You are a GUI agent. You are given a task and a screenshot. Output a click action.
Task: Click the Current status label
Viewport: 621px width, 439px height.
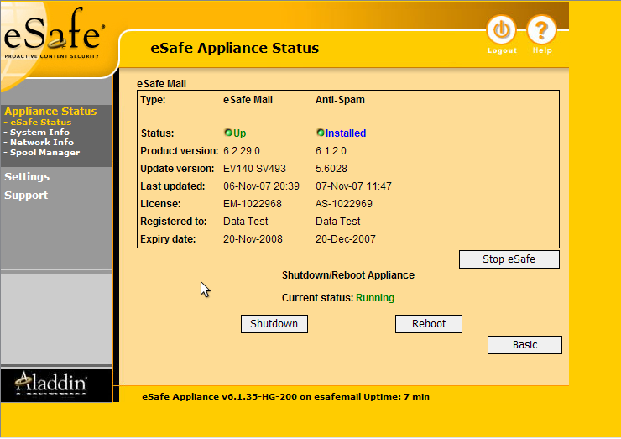(317, 297)
